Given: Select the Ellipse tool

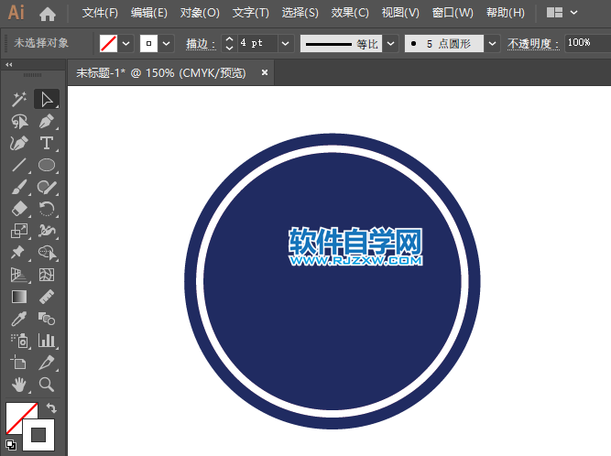Looking at the screenshot, I should pyautogui.click(x=47, y=166).
